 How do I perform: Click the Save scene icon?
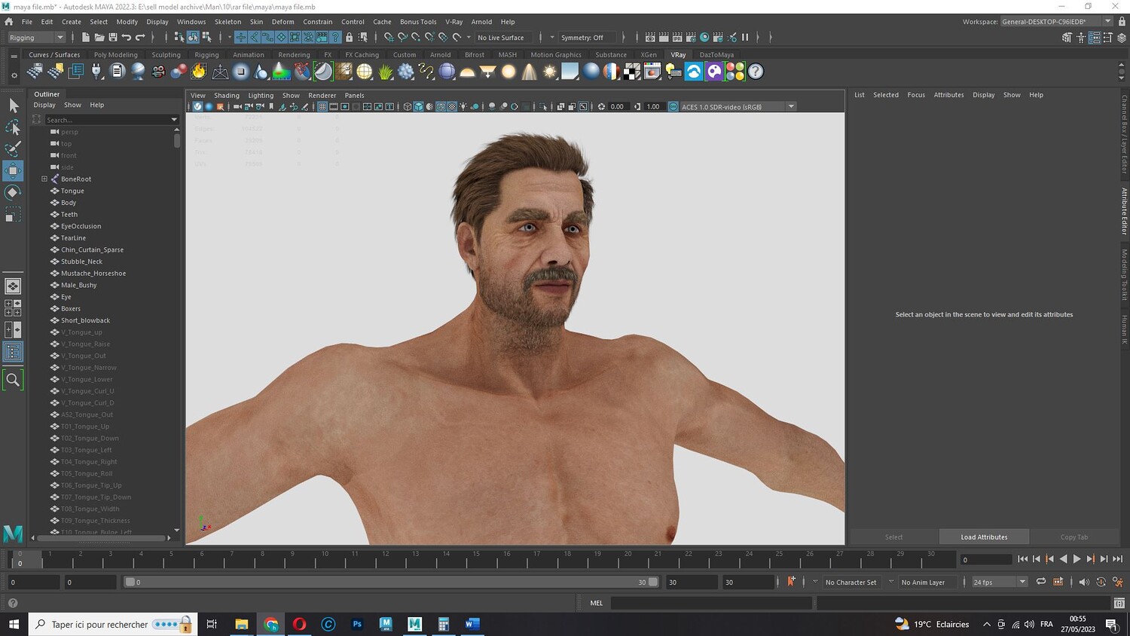tap(112, 38)
